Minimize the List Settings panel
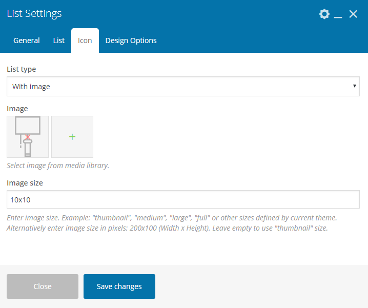The height and width of the screenshot is (308, 368). [x=338, y=14]
